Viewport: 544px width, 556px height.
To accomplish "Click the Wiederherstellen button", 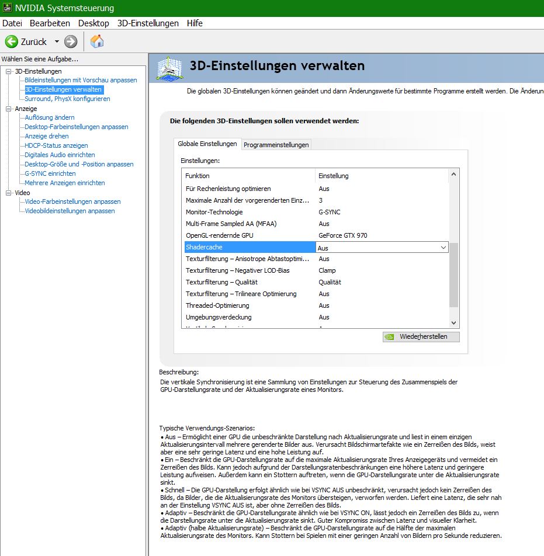I will click(421, 336).
